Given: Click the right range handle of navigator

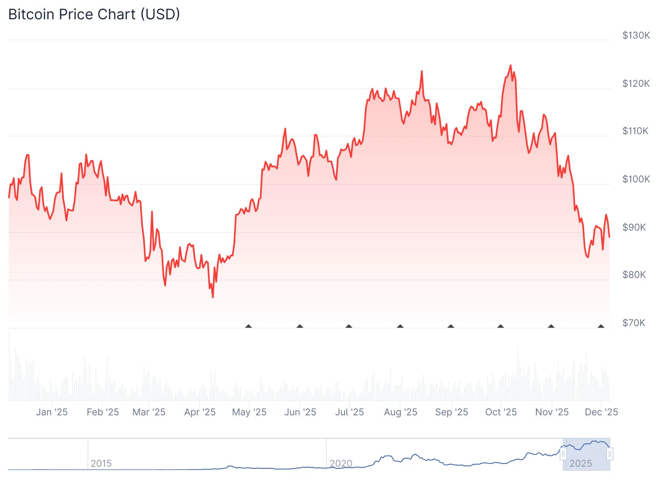Looking at the screenshot, I should pyautogui.click(x=610, y=454).
